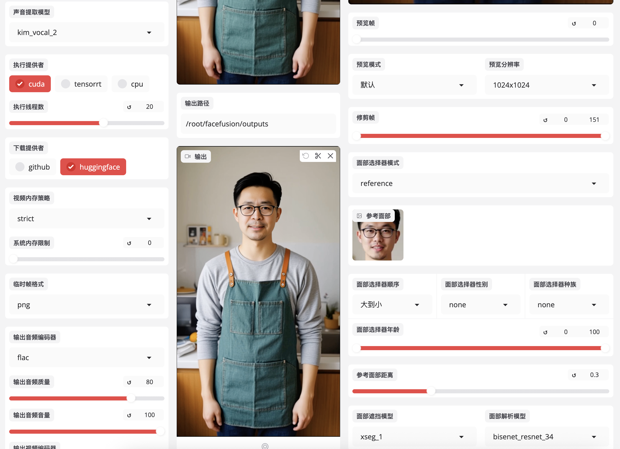Click the 输出音频音量 slider handle
The width and height of the screenshot is (620, 449).
160,431
